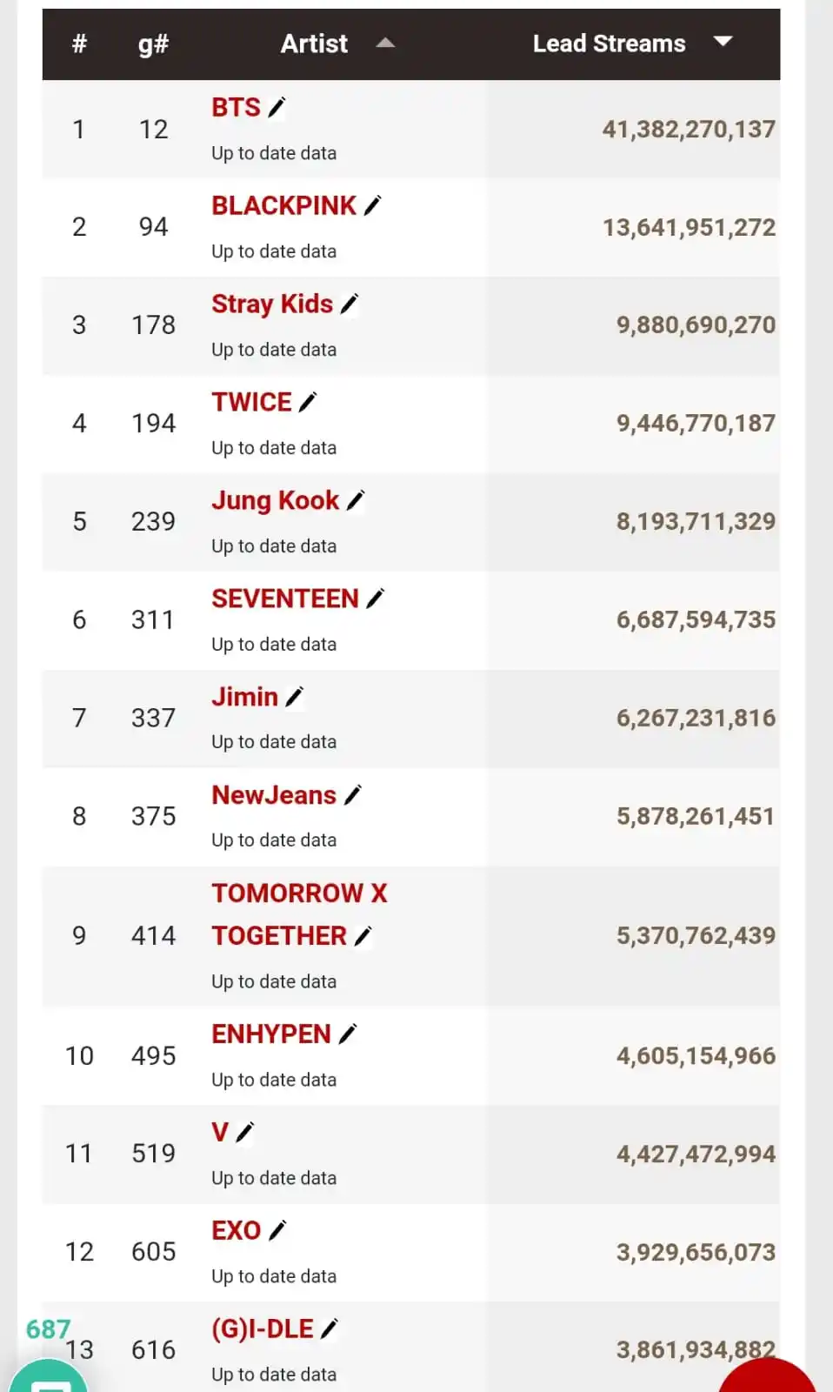Click the edit pencil beside BLACKPINK
This screenshot has height=1392, width=833.
tap(372, 206)
